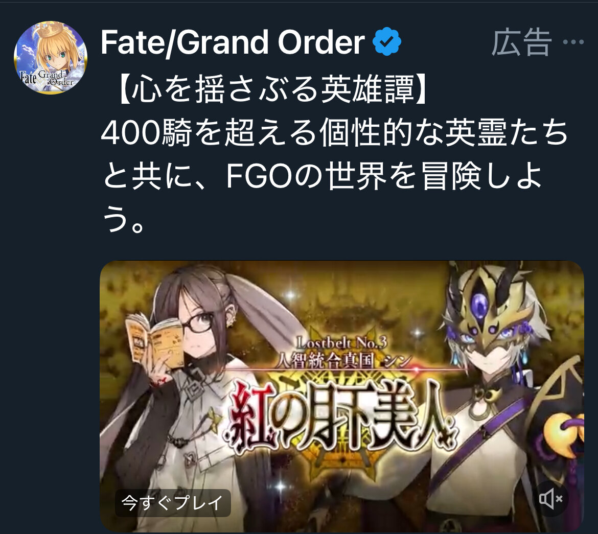Click the 400騎を超える tweet line
Screen dimensions: 598x534
pyautogui.click(x=334, y=132)
